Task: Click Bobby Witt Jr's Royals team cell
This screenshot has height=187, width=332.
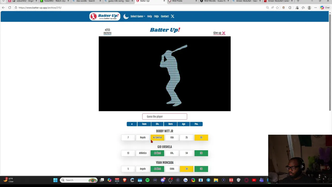Action: pos(143,137)
